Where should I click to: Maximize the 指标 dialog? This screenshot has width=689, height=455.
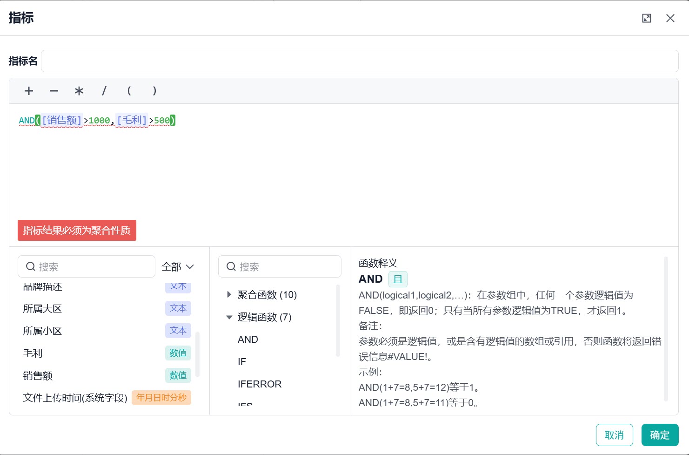pos(647,18)
